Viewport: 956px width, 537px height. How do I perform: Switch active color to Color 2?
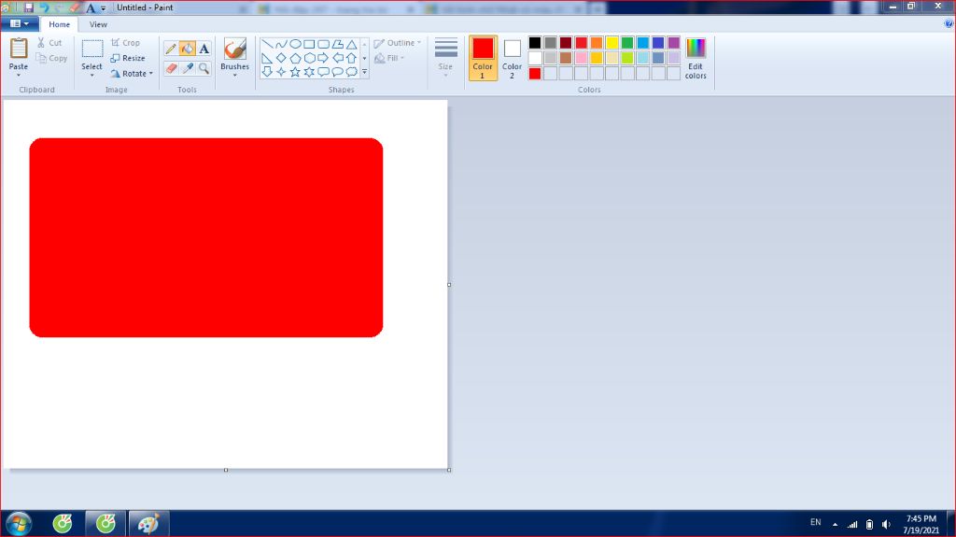(x=512, y=57)
